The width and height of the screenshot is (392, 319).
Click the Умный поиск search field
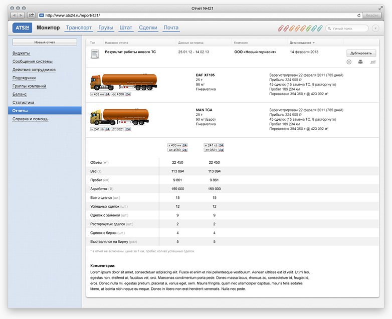347,29
